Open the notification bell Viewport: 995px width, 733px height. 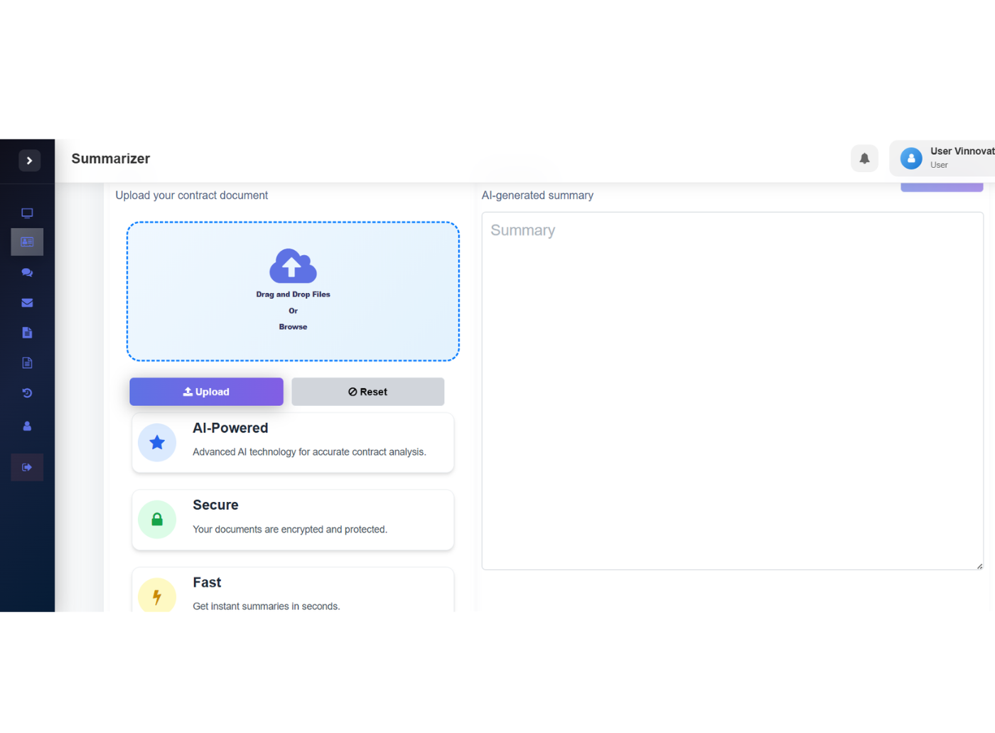pyautogui.click(x=864, y=158)
